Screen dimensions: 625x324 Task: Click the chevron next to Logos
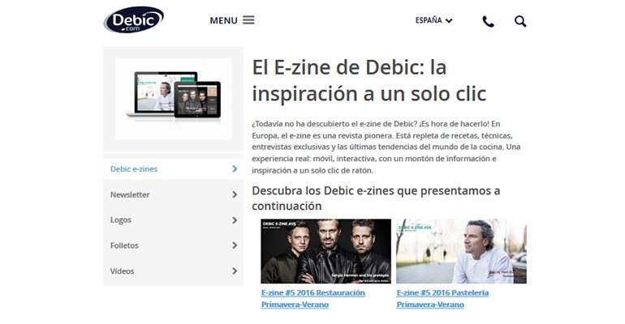tap(235, 220)
